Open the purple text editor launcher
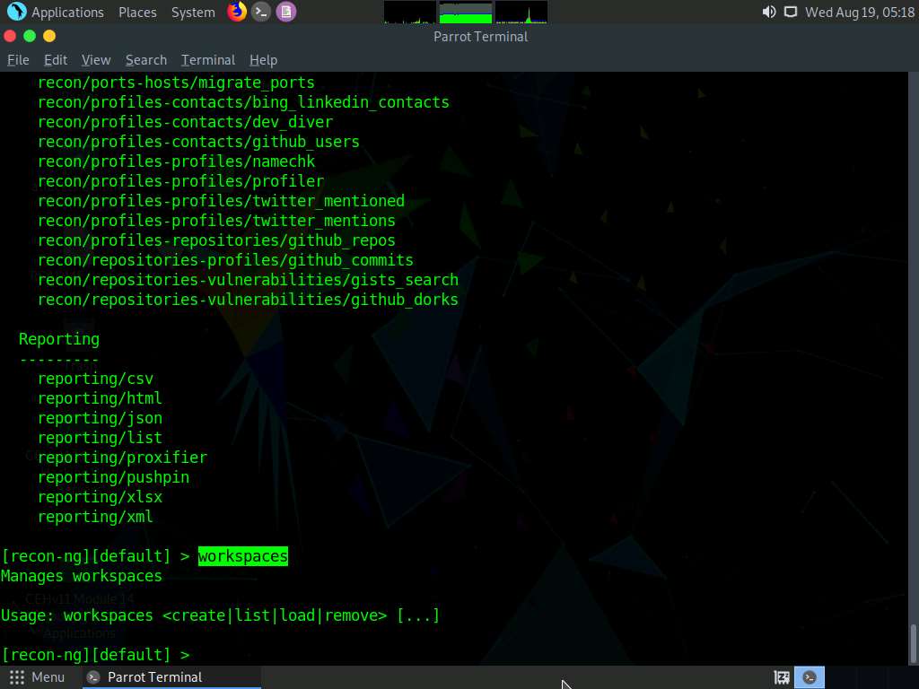Image resolution: width=919 pixels, height=689 pixels. [286, 12]
